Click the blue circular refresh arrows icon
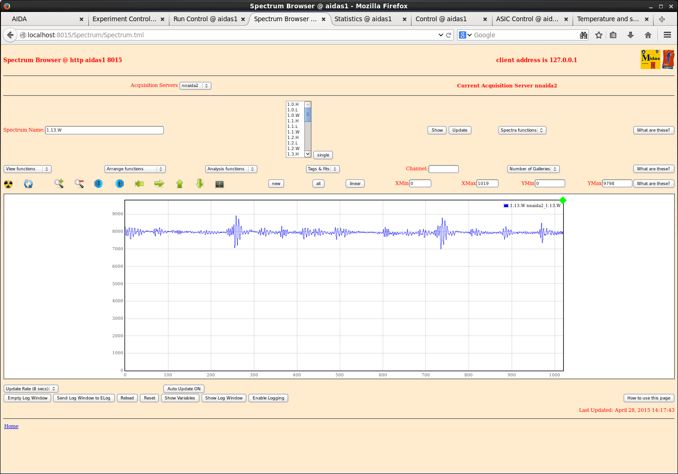 pyautogui.click(x=29, y=184)
